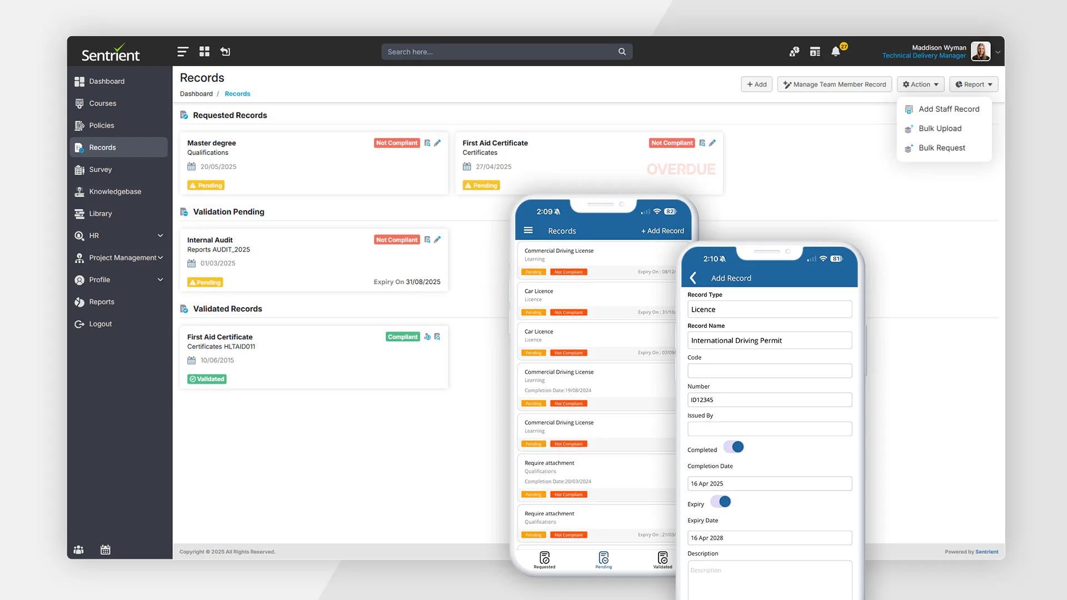Tap the Pending icon in mobile bottom navigation

(603, 557)
